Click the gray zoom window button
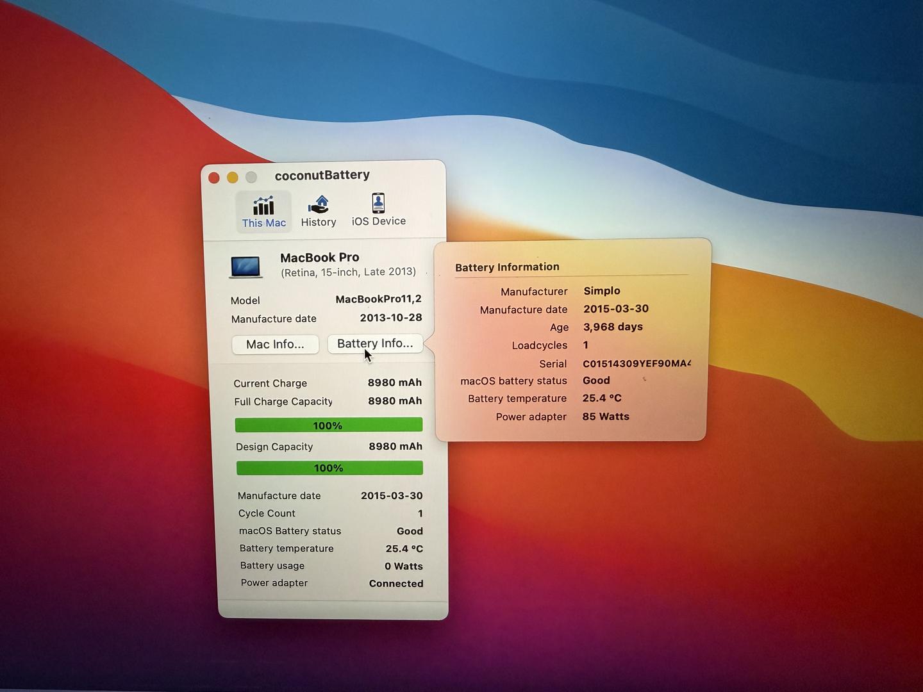Screen dimensions: 923x692 (x=251, y=177)
